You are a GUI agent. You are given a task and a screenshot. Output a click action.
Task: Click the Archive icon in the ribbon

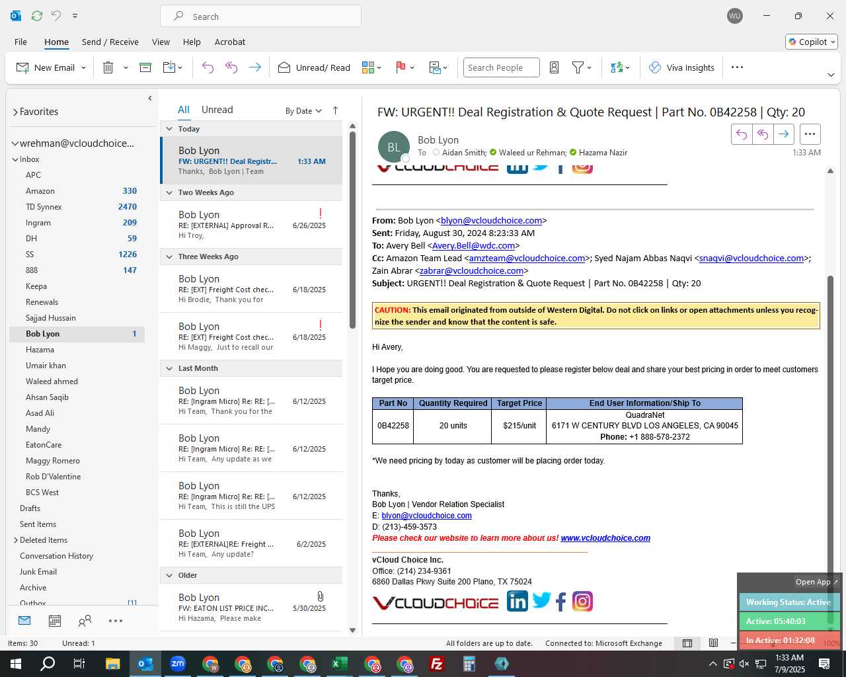pyautogui.click(x=145, y=67)
